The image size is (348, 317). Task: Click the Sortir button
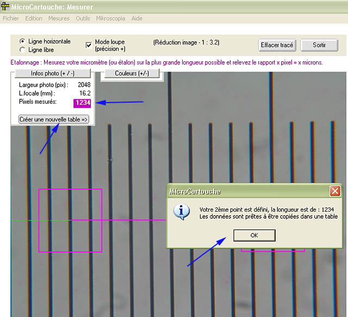pyautogui.click(x=319, y=45)
